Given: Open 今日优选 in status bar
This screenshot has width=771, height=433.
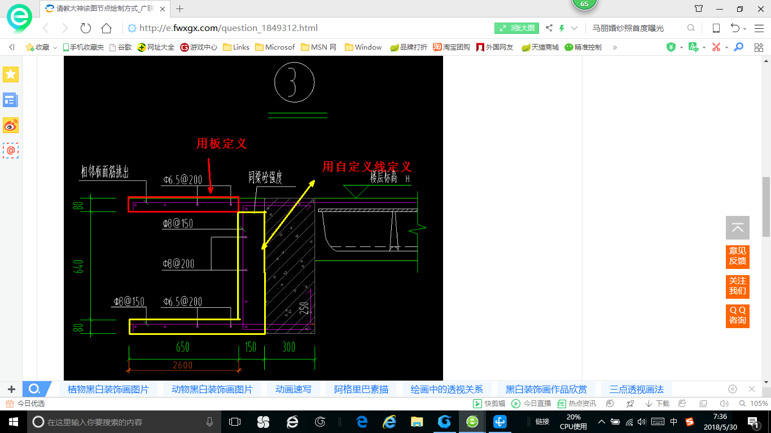Looking at the screenshot, I should point(25,404).
